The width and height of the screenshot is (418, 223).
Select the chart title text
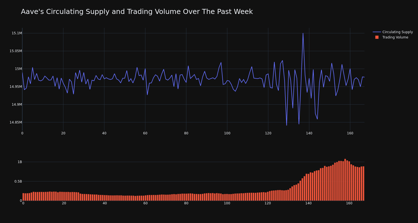pos(137,12)
